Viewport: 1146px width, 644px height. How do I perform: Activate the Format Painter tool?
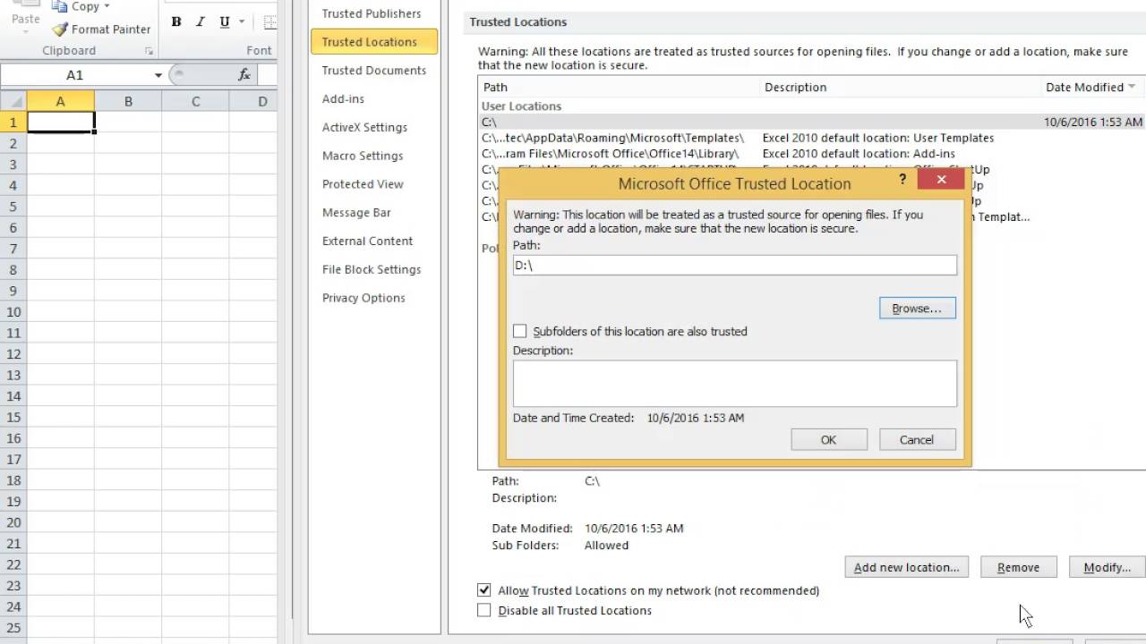point(100,30)
